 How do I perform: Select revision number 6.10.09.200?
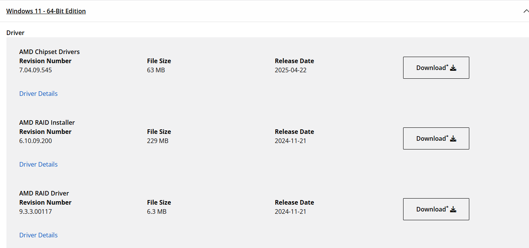pos(36,141)
